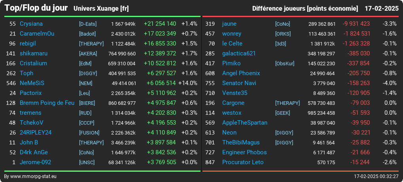Click alliance tag [BIERE]
Viewport: 403px width, 182px height.
point(87,103)
